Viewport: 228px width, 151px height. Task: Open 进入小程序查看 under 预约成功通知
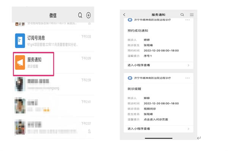pos(158,65)
